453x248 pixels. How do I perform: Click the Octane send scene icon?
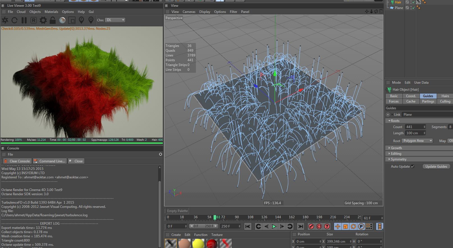click(5, 20)
